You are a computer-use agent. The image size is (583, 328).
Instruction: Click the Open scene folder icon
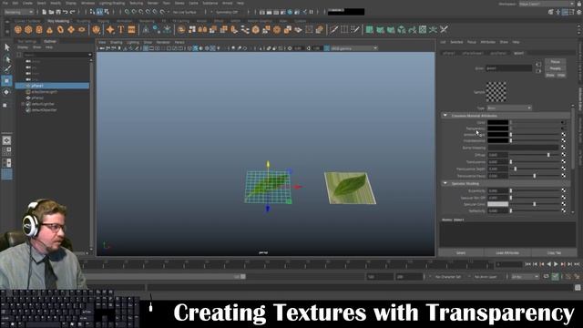[51, 12]
